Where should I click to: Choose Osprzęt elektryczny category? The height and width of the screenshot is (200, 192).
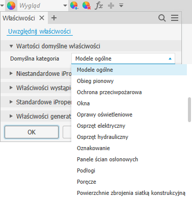[x=129, y=126]
